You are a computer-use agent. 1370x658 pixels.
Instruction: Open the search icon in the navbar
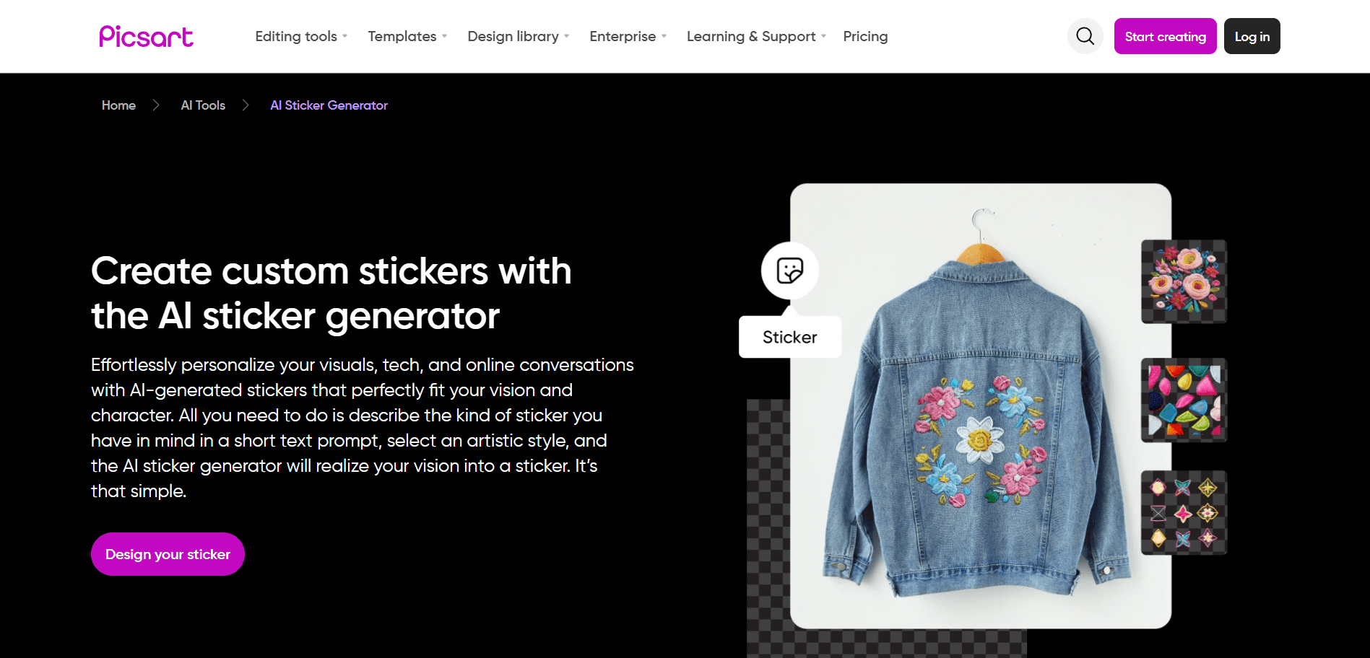1085,36
